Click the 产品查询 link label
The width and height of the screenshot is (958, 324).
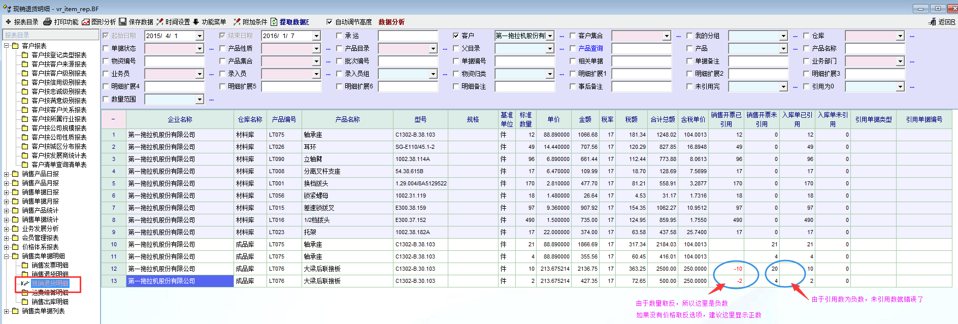click(x=590, y=48)
